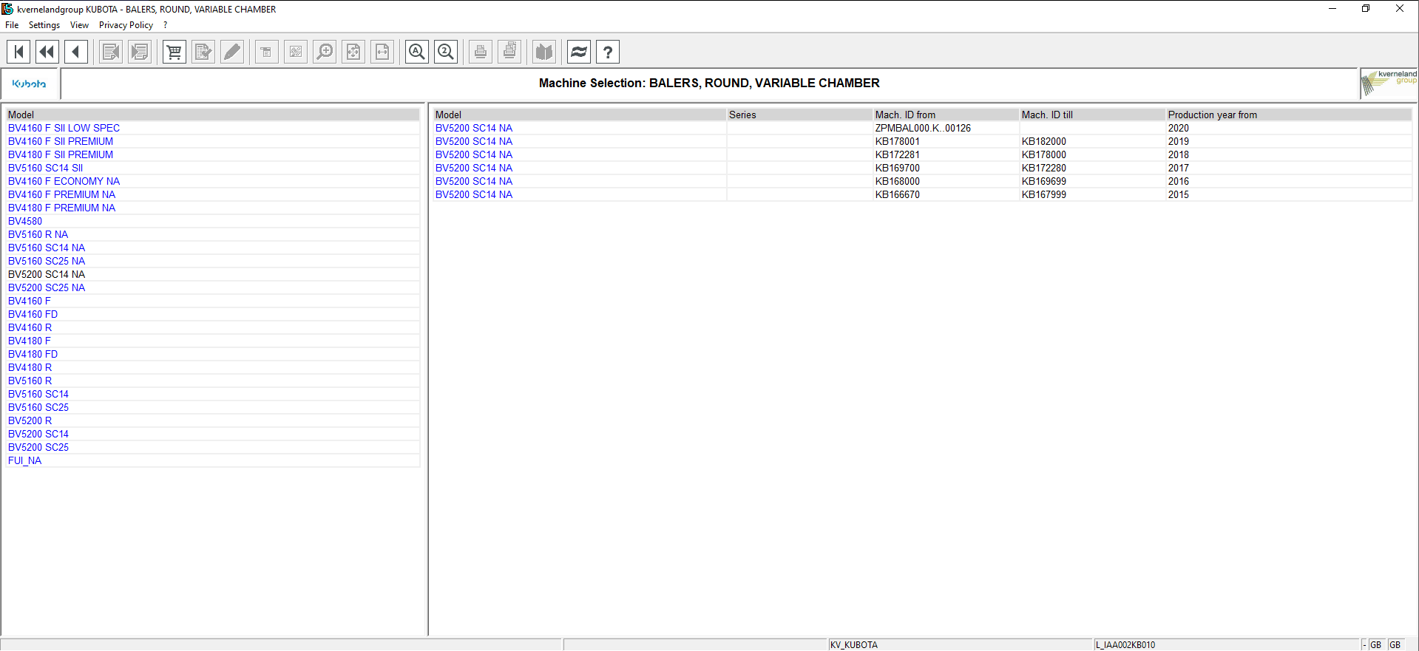
Task: Click the Kverneland group logo
Action: click(1389, 83)
